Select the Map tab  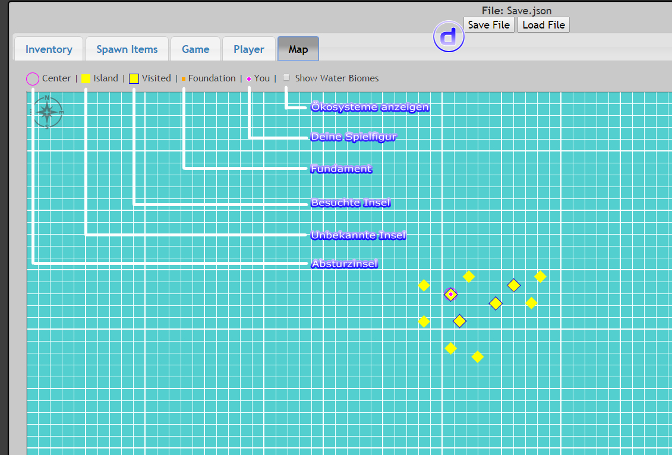point(298,49)
